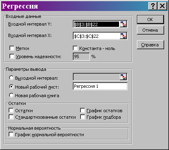Image resolution: width=169 pixels, height=150 pixels.
Task: Click the Отмена button
Action: 150,30
